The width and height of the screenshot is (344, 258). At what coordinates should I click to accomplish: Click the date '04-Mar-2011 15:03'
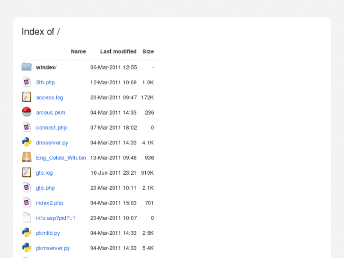[x=114, y=203]
